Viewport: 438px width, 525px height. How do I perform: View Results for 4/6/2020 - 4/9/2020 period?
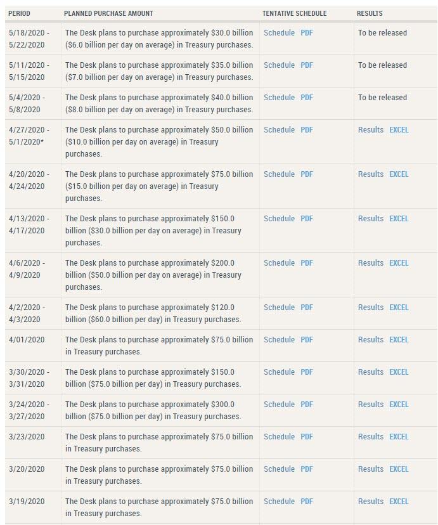[x=371, y=263]
